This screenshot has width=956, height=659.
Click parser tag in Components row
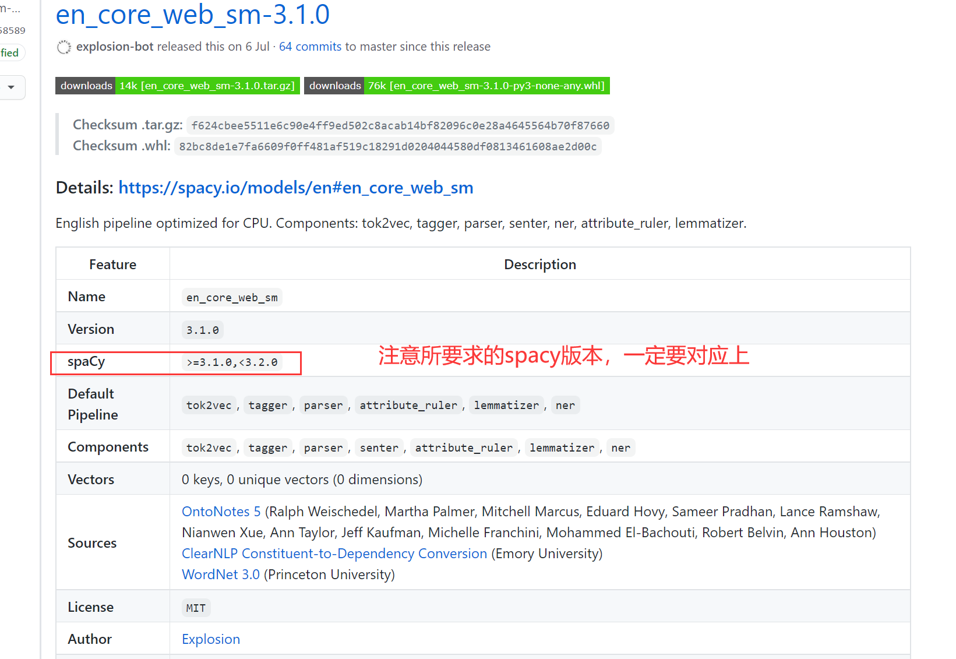(x=323, y=448)
